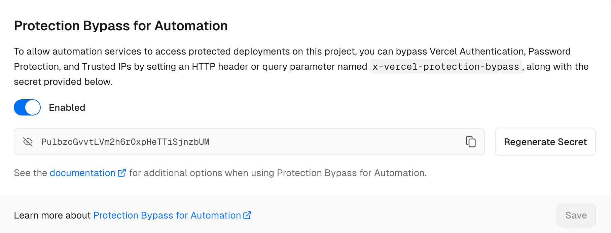Click the Save button
Screen dimensions: 611x233
click(x=576, y=215)
